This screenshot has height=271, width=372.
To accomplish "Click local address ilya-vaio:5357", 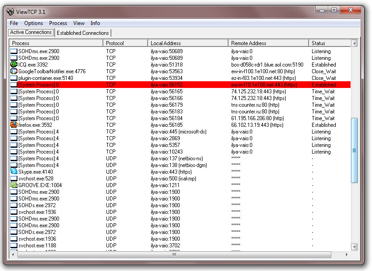I will [165, 145].
